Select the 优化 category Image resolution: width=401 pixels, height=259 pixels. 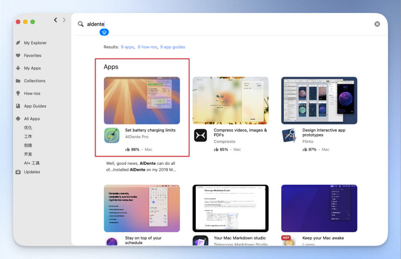coord(28,128)
